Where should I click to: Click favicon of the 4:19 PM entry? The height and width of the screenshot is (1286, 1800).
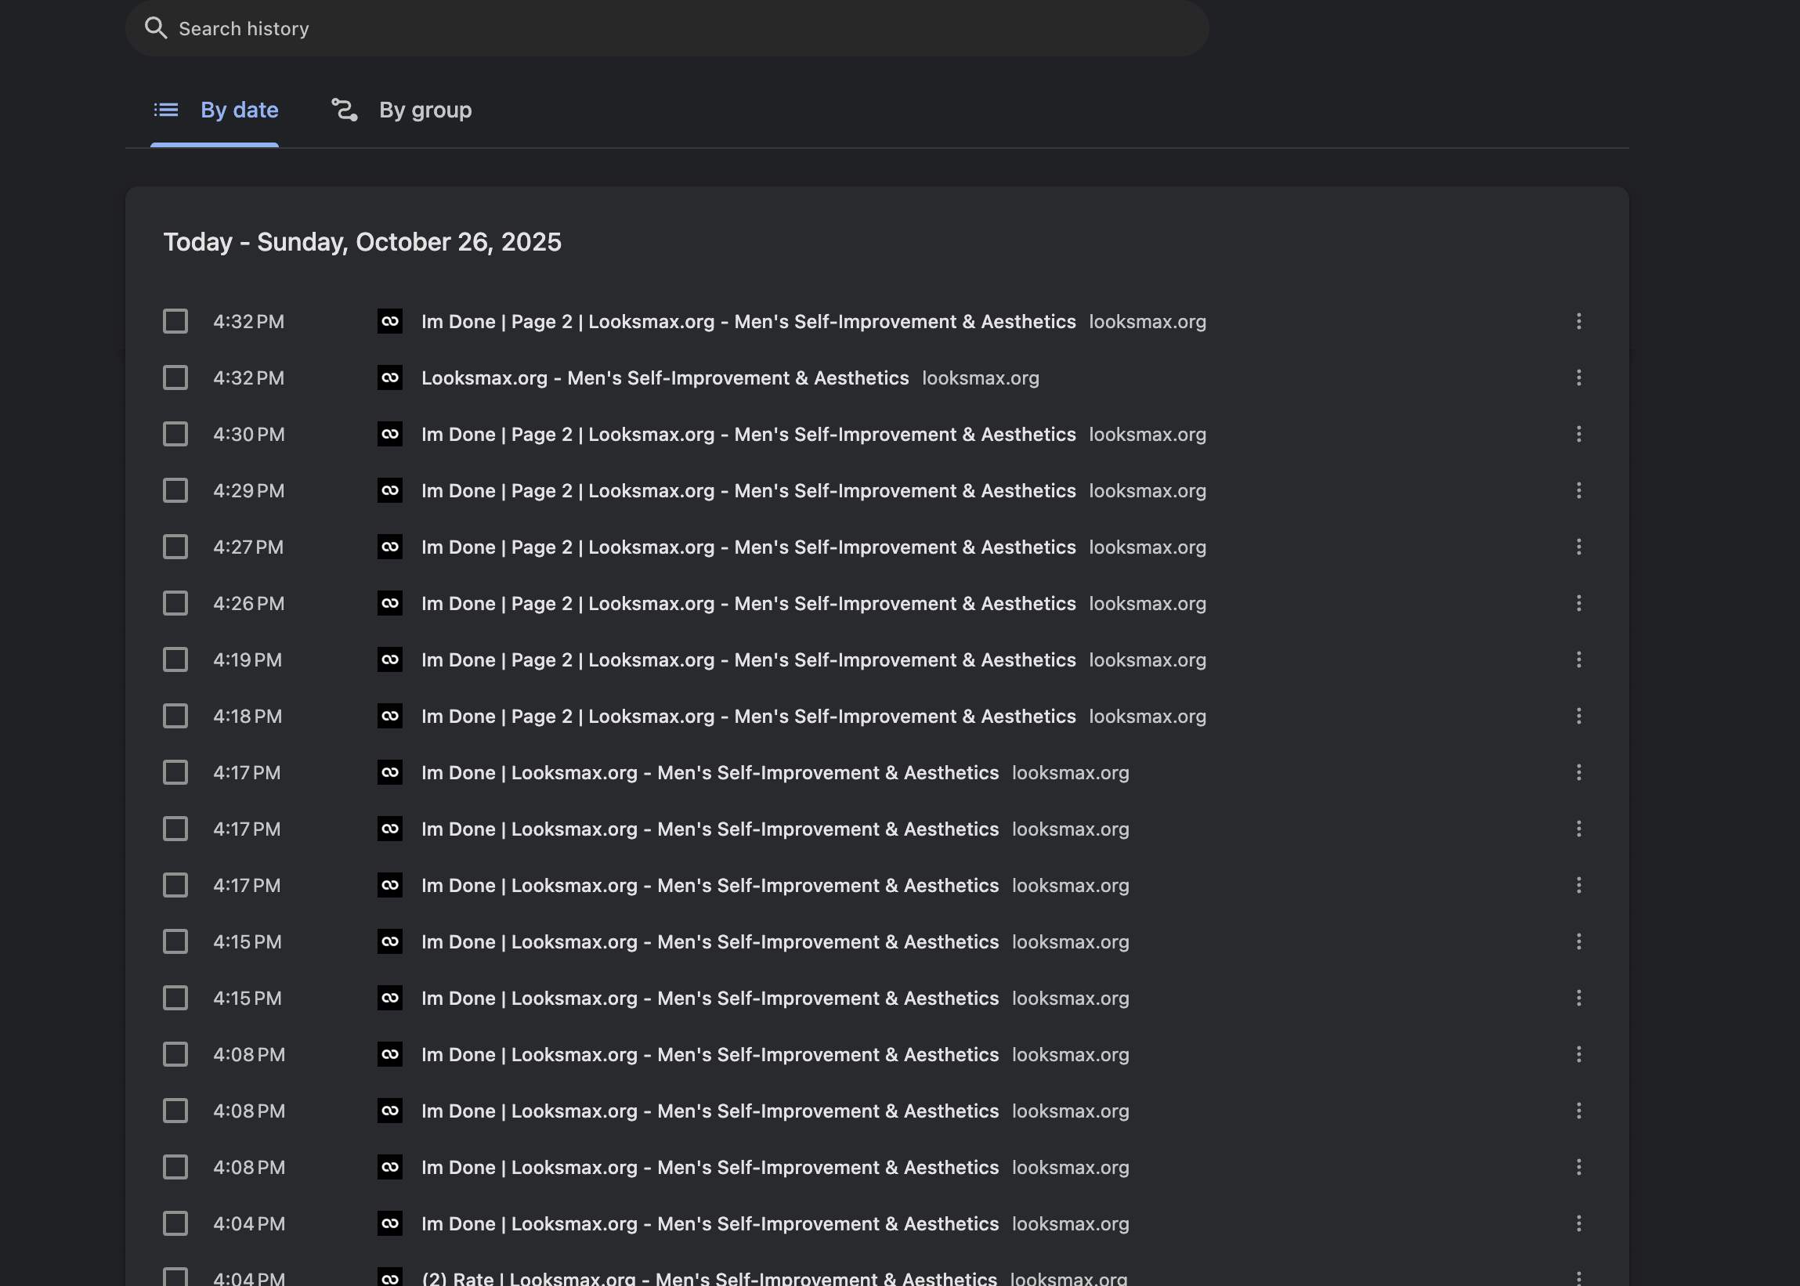coord(389,659)
